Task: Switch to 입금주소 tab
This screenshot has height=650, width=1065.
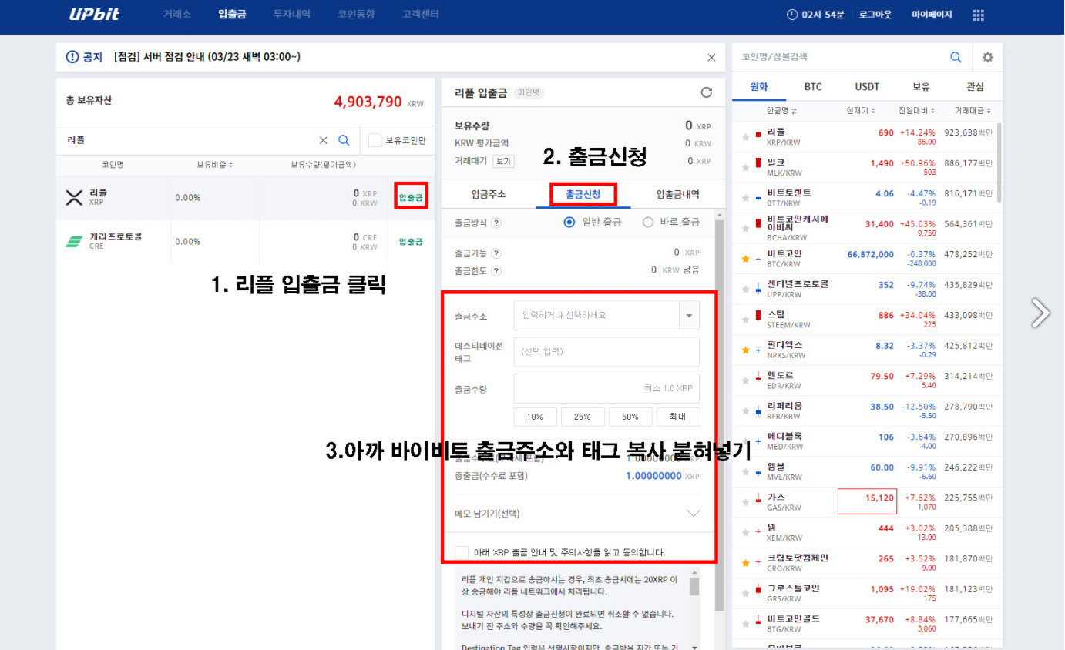Action: tap(489, 194)
